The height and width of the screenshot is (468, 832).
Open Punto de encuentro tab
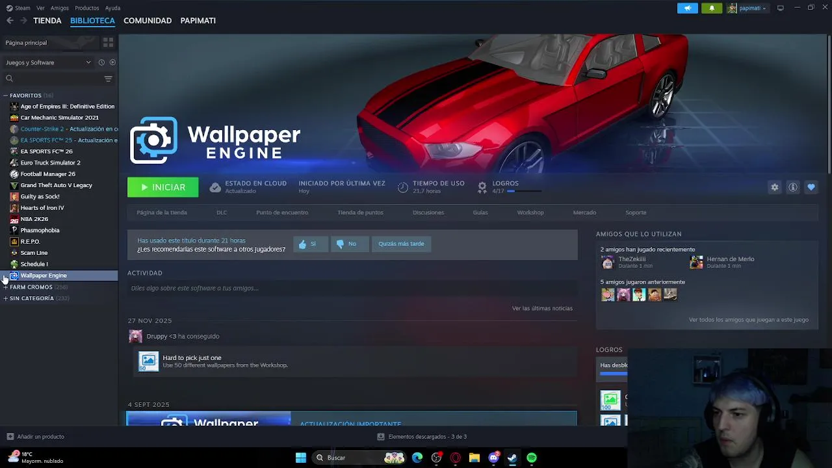pyautogui.click(x=282, y=213)
